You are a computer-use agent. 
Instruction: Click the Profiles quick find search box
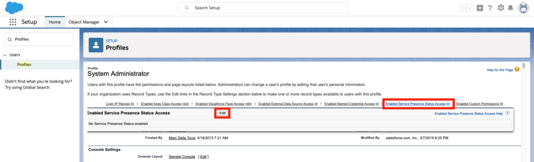click(x=39, y=39)
